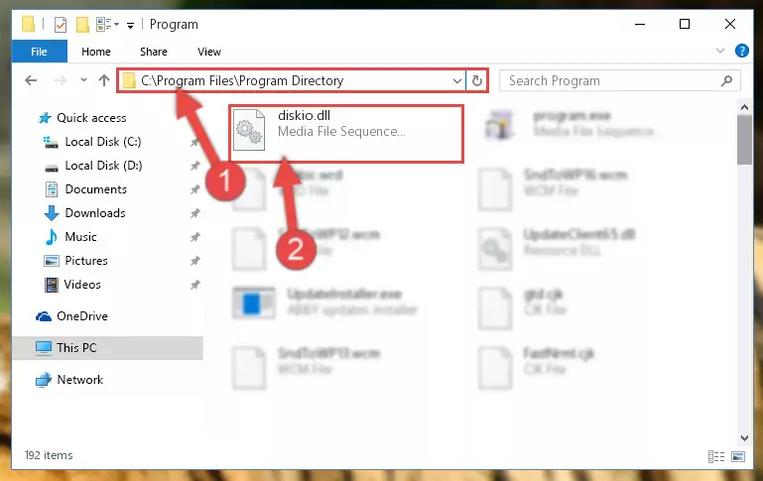Click scrollbar down arrow in file list
763x481 pixels.
(x=744, y=437)
